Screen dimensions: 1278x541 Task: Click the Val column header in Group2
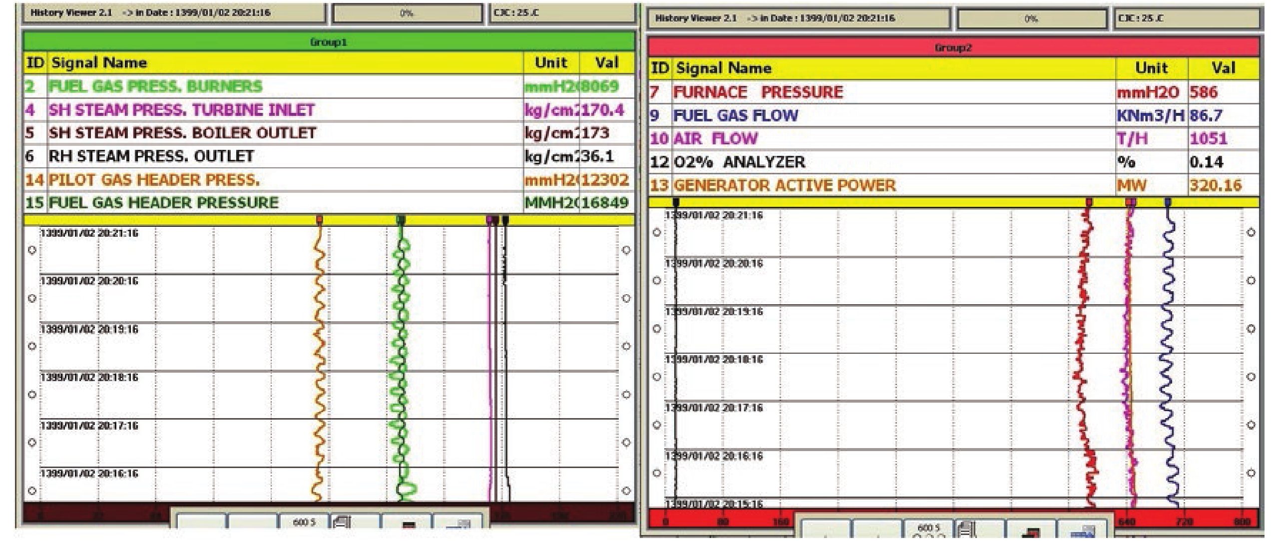[x=1223, y=68]
